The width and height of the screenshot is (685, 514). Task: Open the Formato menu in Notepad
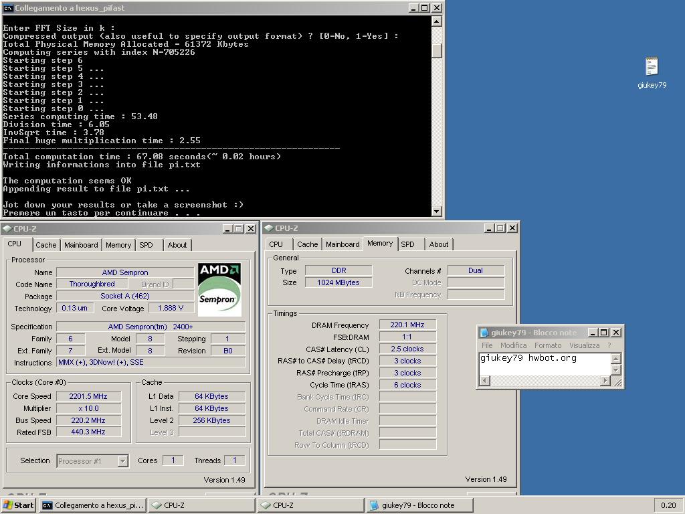548,345
